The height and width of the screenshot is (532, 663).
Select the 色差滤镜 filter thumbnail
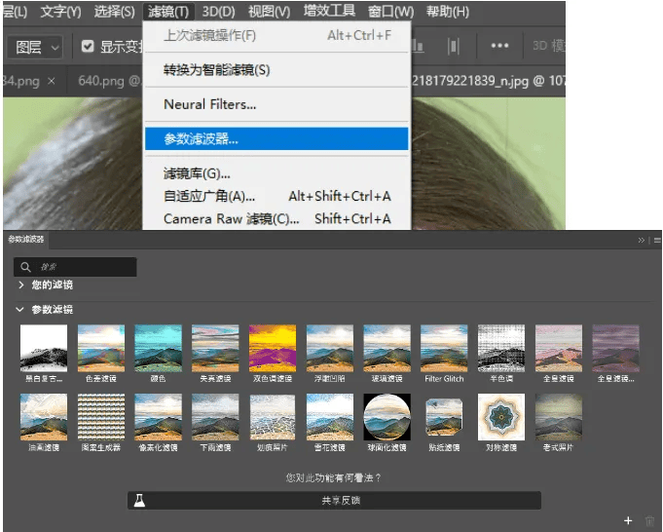point(101,348)
